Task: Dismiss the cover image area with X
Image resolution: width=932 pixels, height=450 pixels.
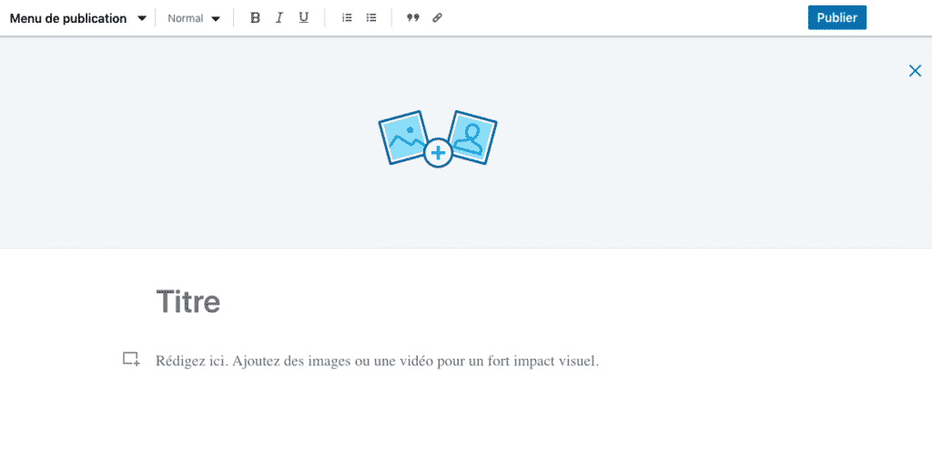Action: coord(915,70)
